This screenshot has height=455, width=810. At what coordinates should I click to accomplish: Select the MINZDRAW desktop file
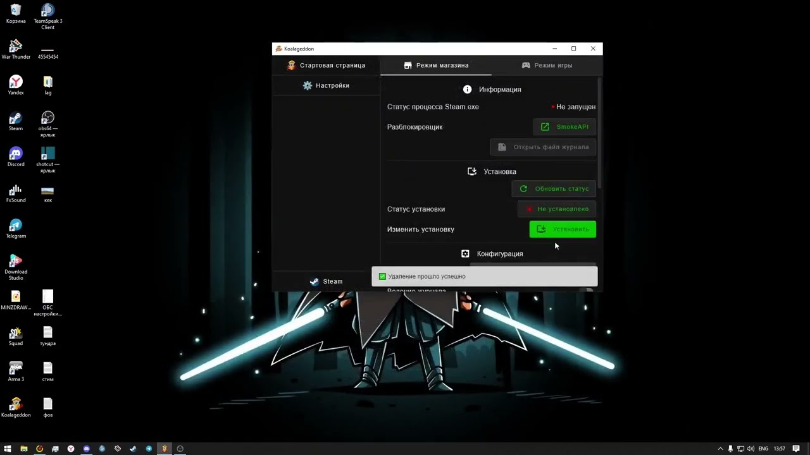tap(16, 300)
